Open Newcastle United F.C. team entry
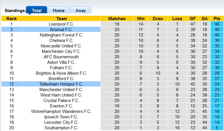The width and height of the screenshot is (224, 131). (x=61, y=46)
